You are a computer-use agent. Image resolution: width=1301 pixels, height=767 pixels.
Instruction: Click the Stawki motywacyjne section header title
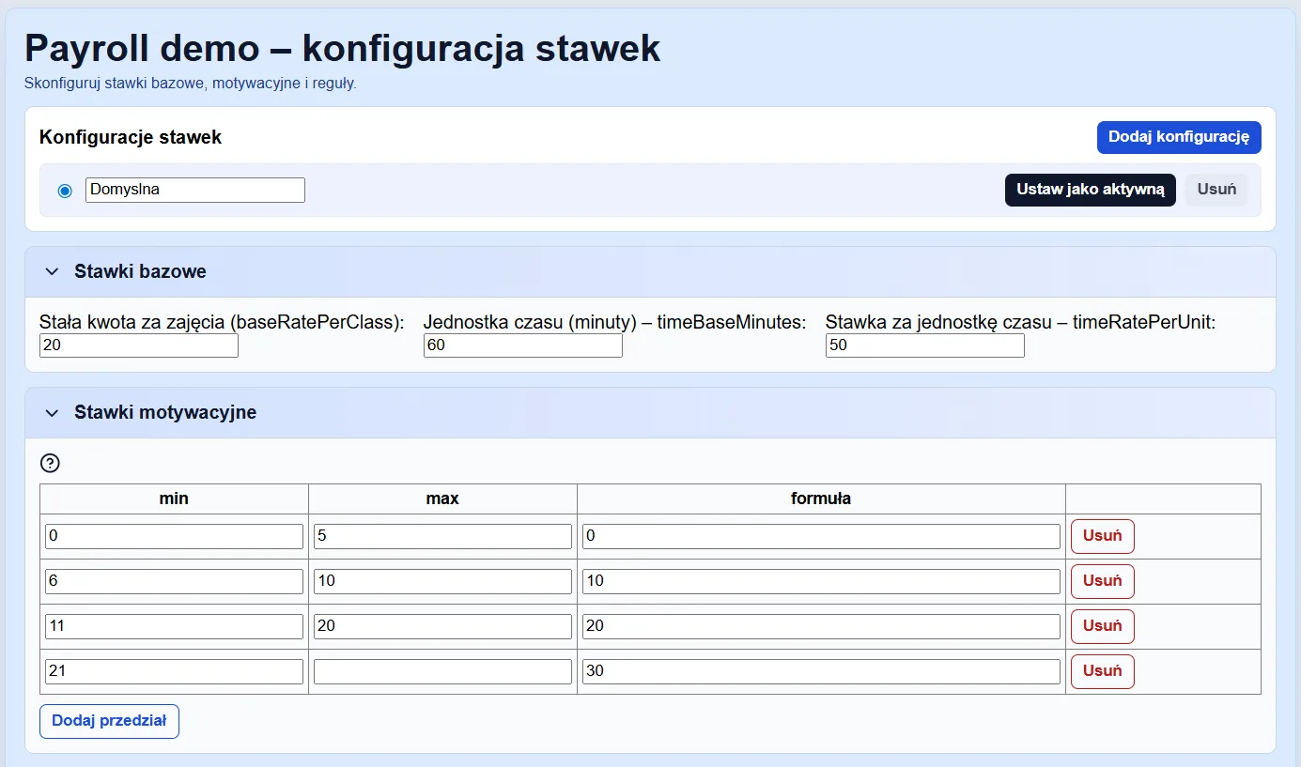click(x=165, y=413)
